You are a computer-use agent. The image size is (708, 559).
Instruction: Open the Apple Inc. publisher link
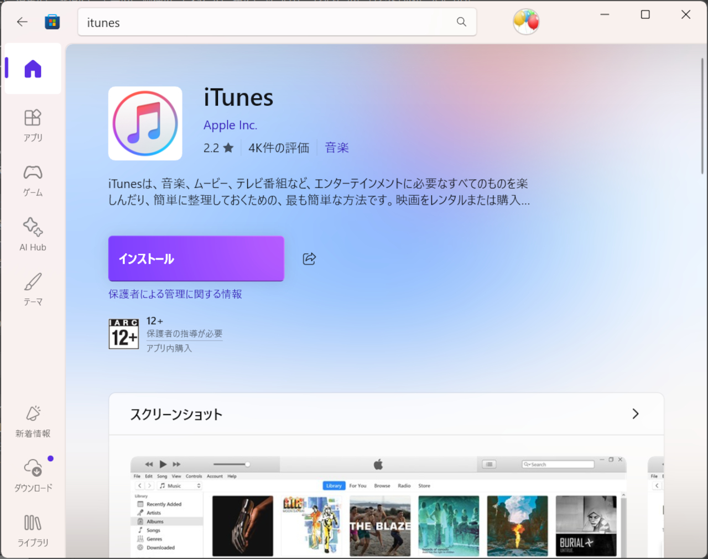tap(230, 125)
